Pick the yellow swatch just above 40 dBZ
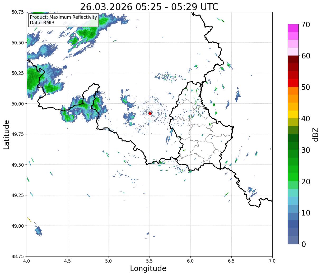Image resolution: width=322 pixels, height=275 pixels. tap(293, 114)
